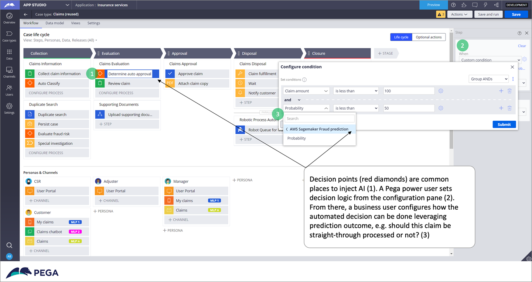Open the Probability row's 'is less than' dropdown
Image resolution: width=532 pixels, height=282 pixels.
coord(356,108)
